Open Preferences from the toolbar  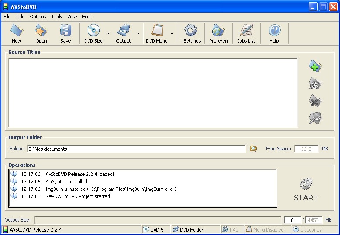[218, 33]
